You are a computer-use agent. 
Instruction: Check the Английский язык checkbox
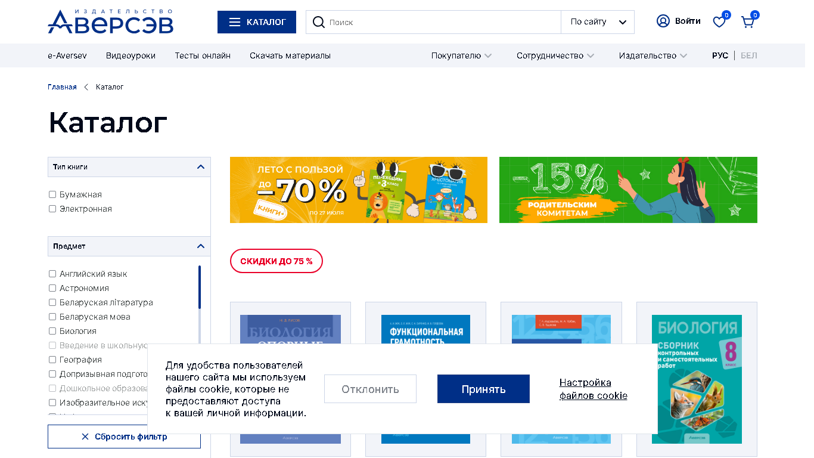tap(52, 274)
